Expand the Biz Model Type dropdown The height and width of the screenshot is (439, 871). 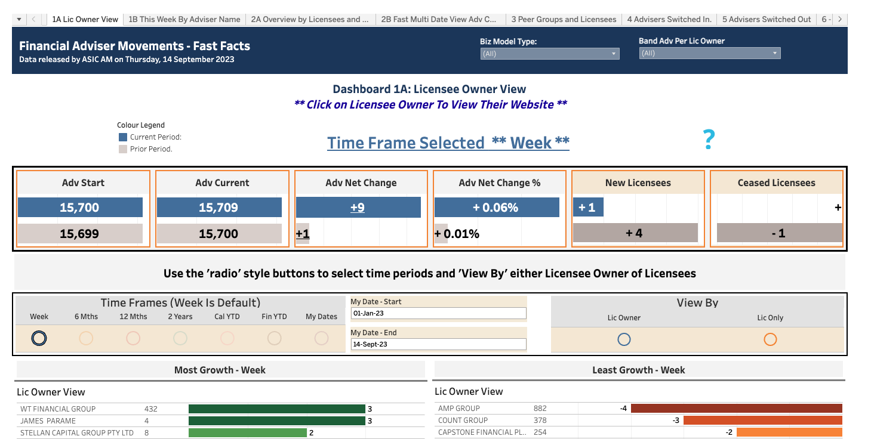[x=550, y=54]
